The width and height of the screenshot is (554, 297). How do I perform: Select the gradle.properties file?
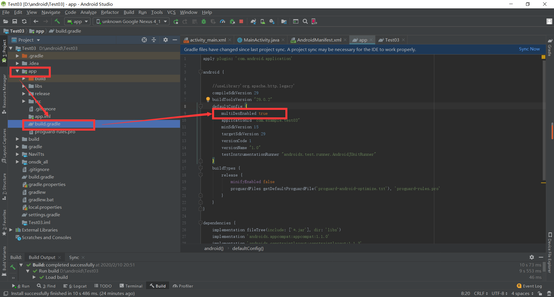pyautogui.click(x=47, y=185)
